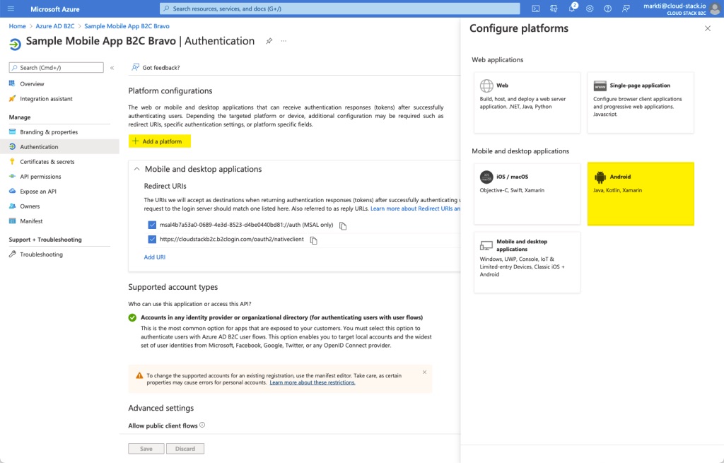Open Learn more about these restrictions link

312,382
